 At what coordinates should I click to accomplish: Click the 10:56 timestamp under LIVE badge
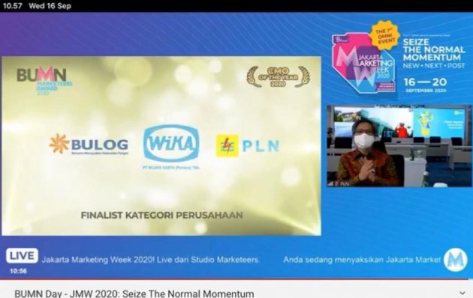(x=18, y=271)
